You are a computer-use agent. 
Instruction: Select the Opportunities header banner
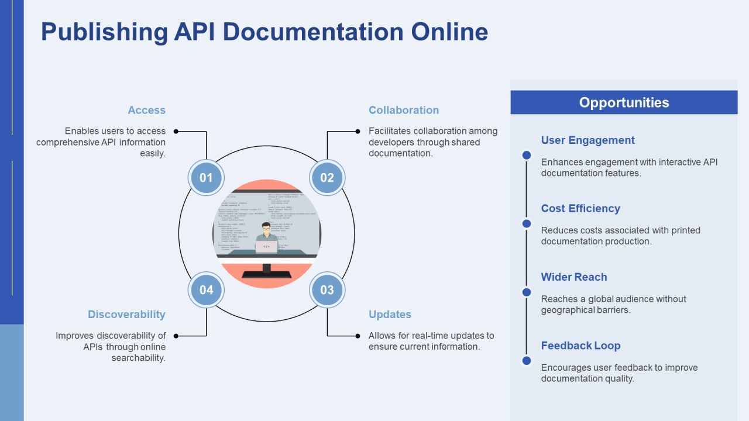(624, 102)
